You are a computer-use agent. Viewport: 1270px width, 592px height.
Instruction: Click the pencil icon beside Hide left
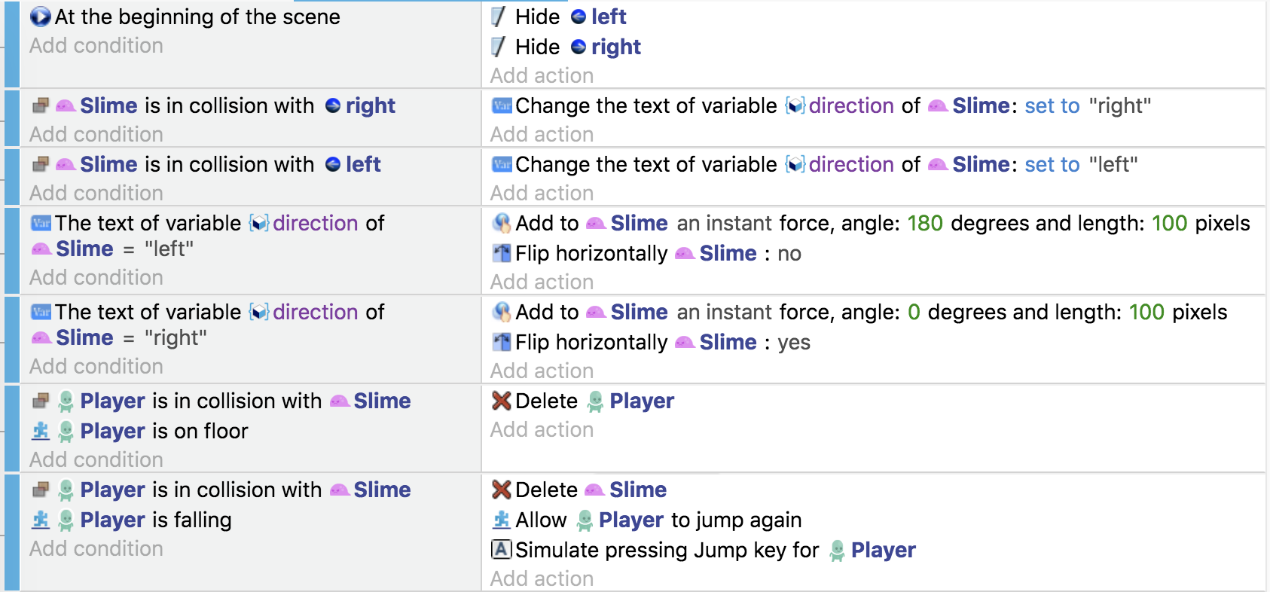tap(498, 17)
